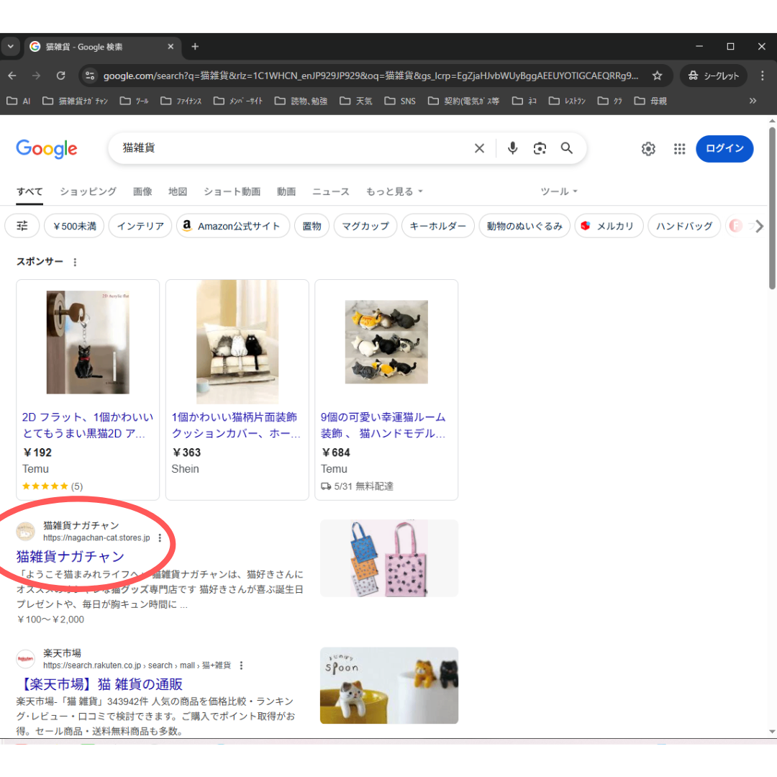Submit search with magnifying glass icon
777x777 pixels.
click(566, 148)
